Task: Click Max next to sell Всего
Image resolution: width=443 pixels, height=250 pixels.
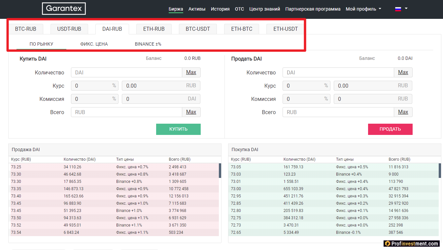Action: 403,112
